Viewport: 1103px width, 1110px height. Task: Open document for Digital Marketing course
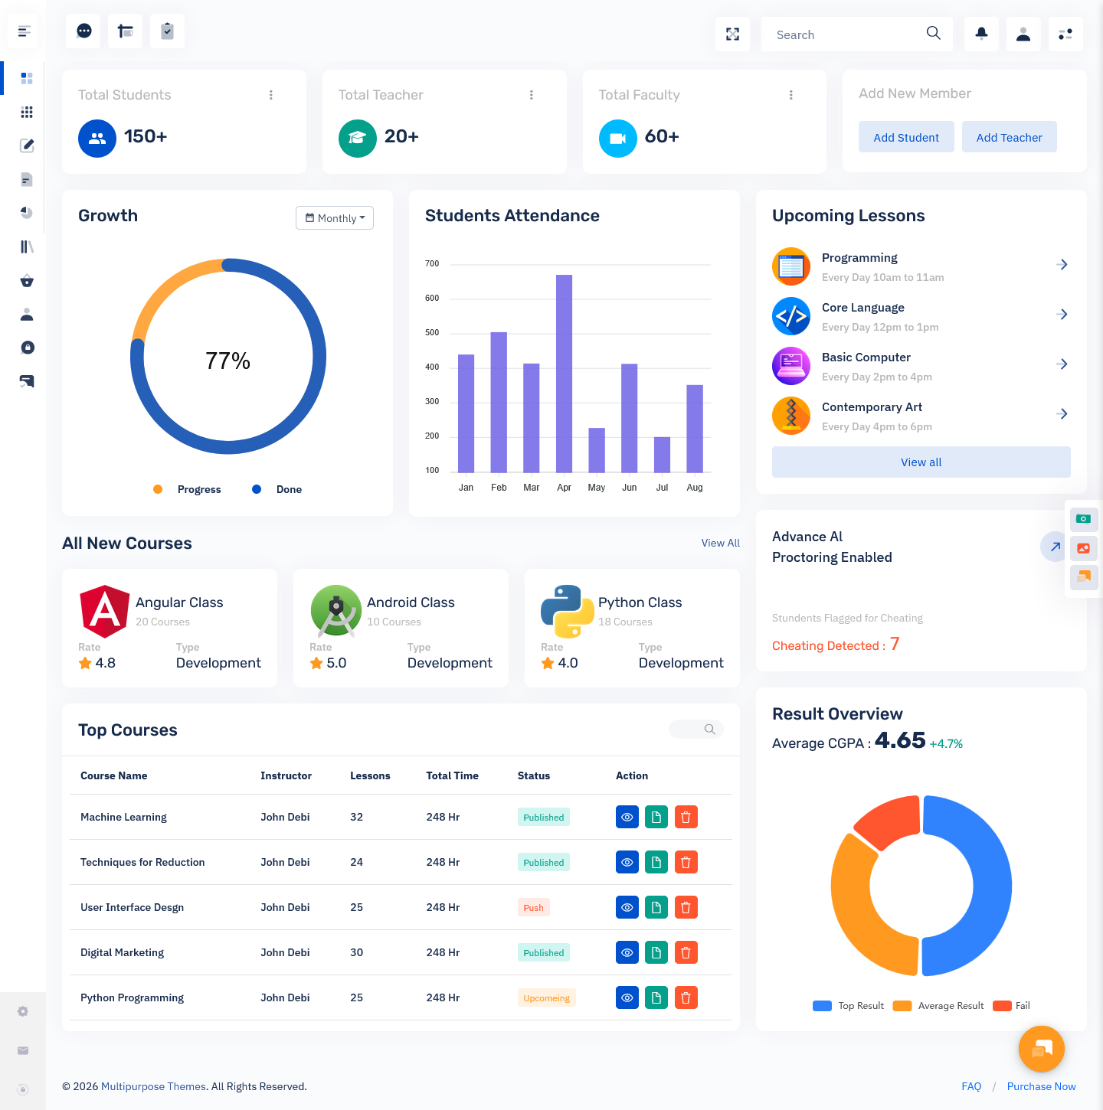coord(656,952)
